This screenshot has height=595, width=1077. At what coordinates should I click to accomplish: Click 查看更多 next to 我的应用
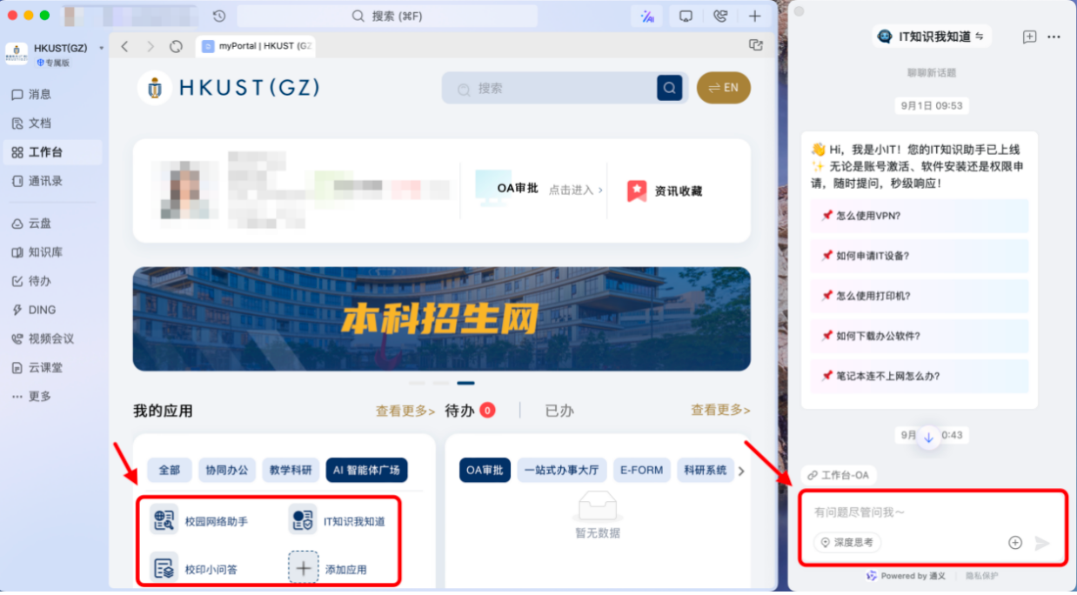[x=405, y=411]
